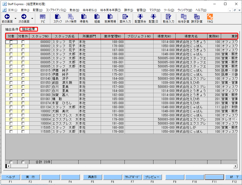Open the ナビ navigation icon
The image size is (242, 185).
(x=42, y=18)
